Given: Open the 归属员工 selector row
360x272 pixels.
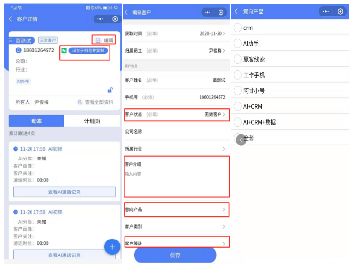Looking at the screenshot, I should click(x=176, y=51).
